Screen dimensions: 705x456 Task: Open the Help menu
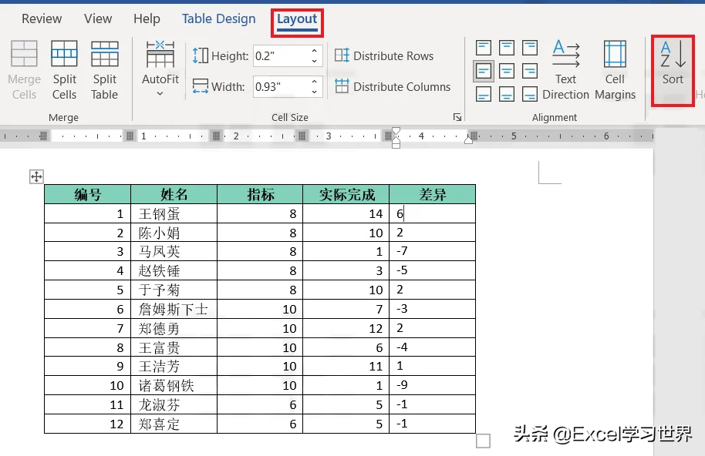147,18
